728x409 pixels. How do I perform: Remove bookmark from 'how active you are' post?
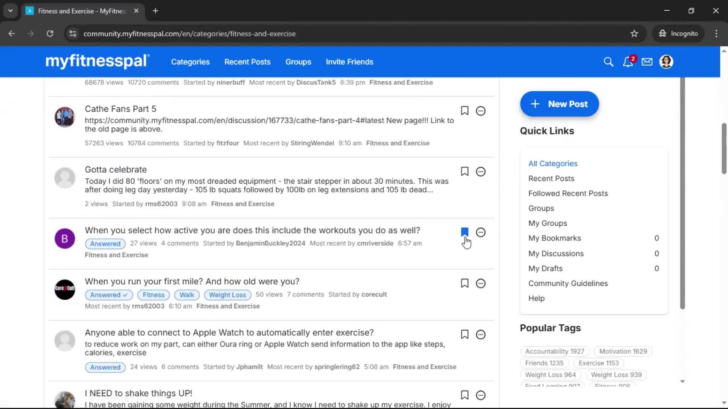tap(464, 232)
